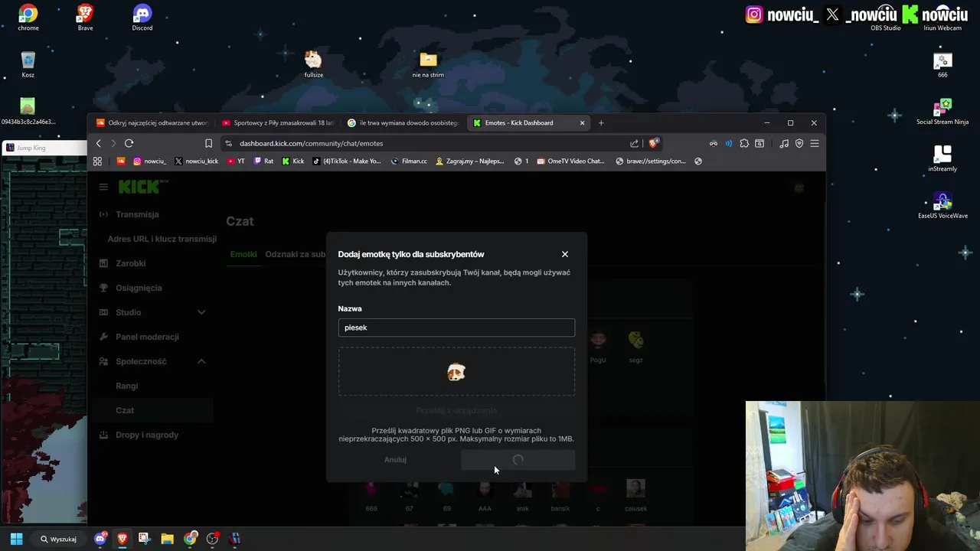Screen dimensions: 980x551
Task: Open the Brave VPN shield icon
Action: point(799,143)
